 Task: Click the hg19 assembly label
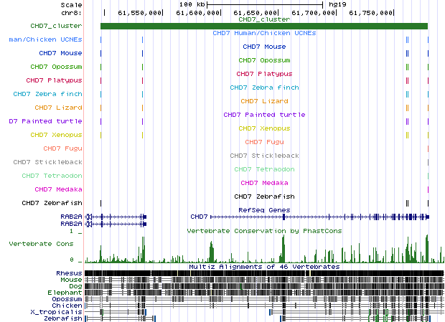point(338,4)
